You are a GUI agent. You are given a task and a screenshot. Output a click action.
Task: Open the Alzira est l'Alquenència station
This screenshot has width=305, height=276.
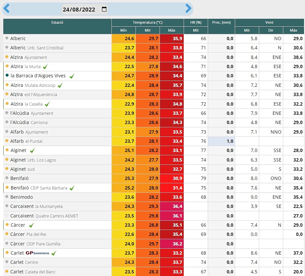tap(34, 94)
